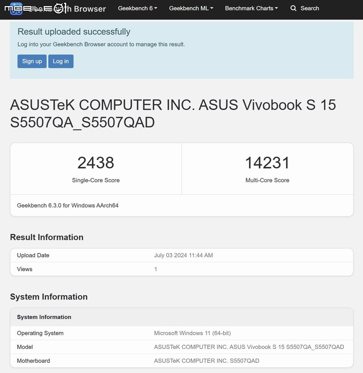Image resolution: width=363 pixels, height=373 pixels.
Task: Click the ASUS Vivobook S 15 page title
Action: 173,113
